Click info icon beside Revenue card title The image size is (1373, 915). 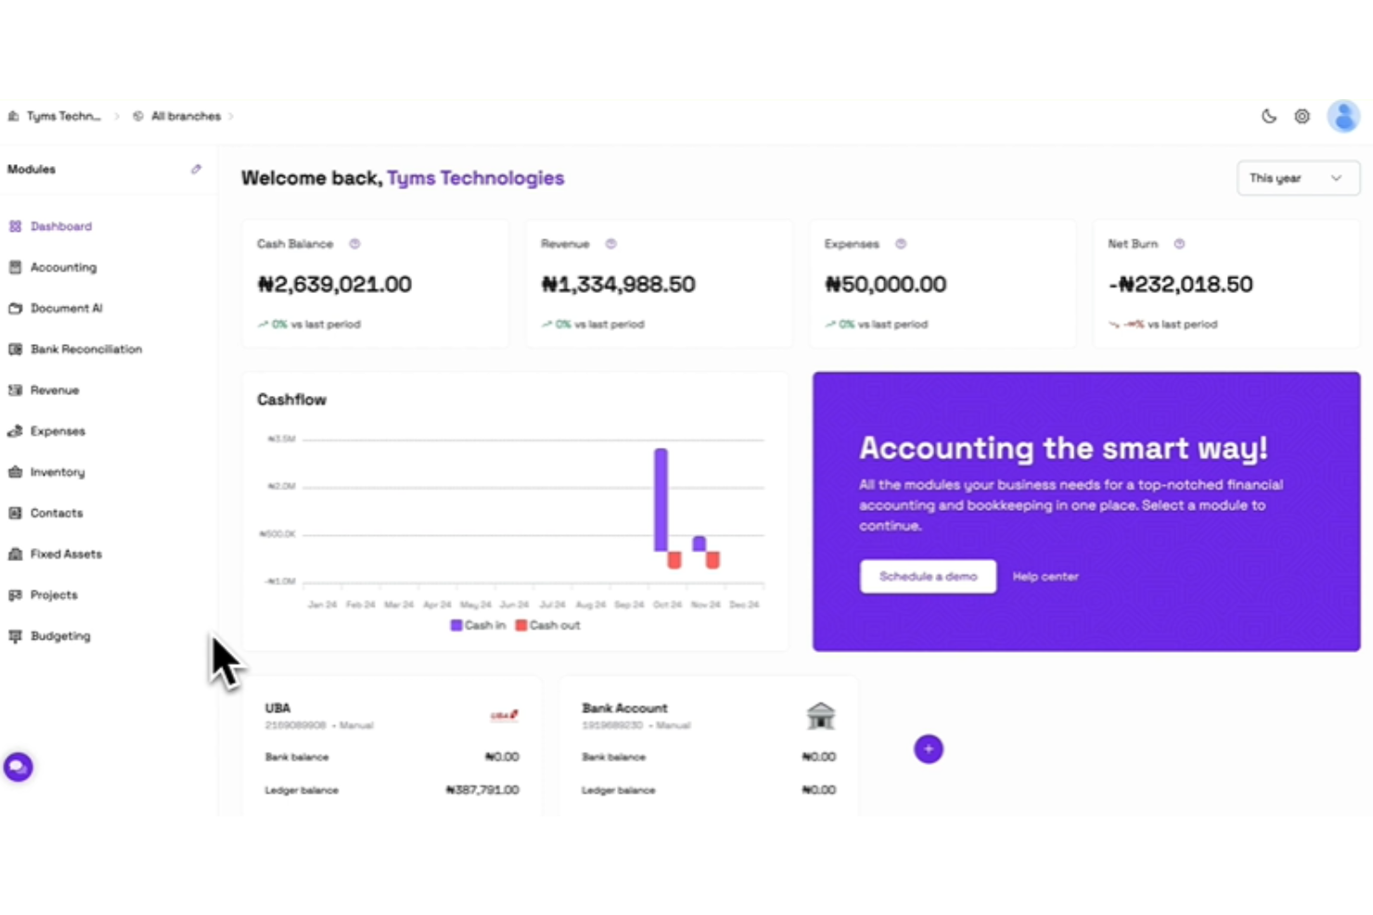pos(610,244)
